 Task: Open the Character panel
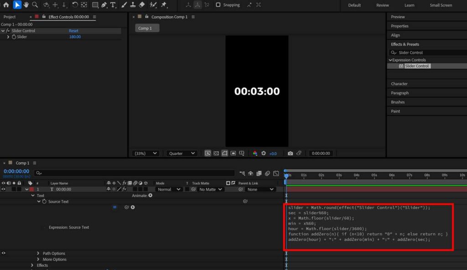coord(399,84)
